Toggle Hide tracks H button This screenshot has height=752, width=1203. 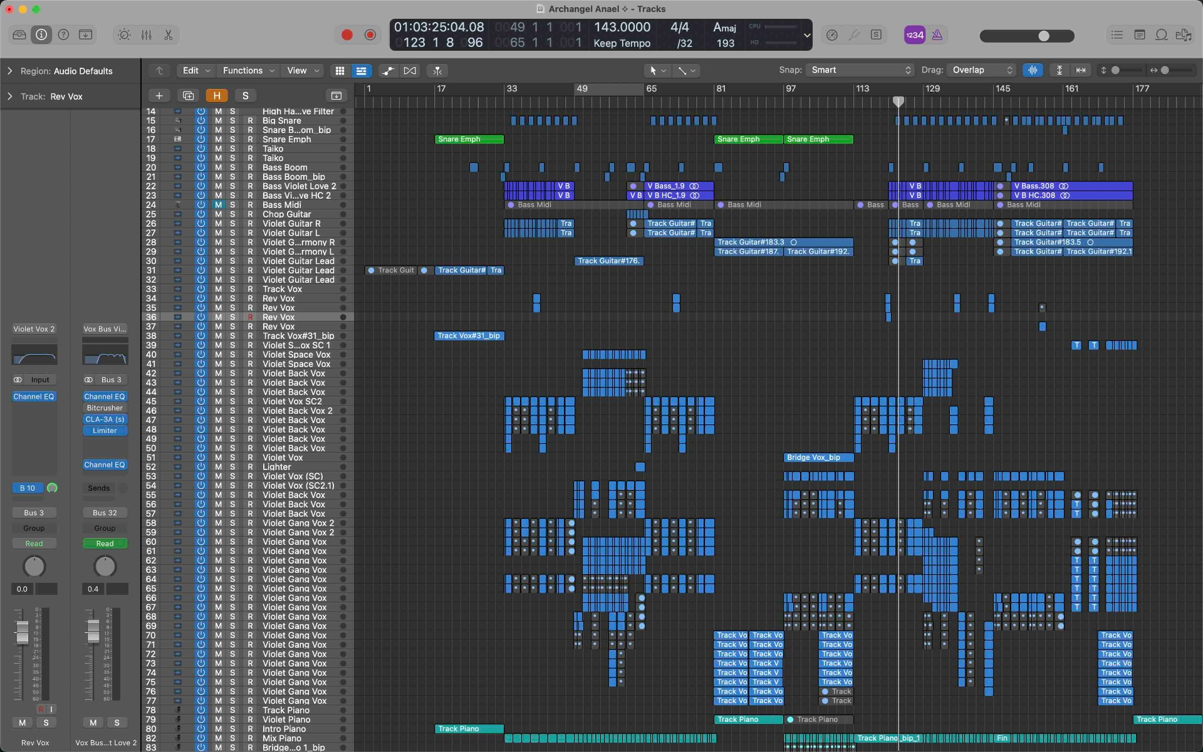(x=216, y=95)
